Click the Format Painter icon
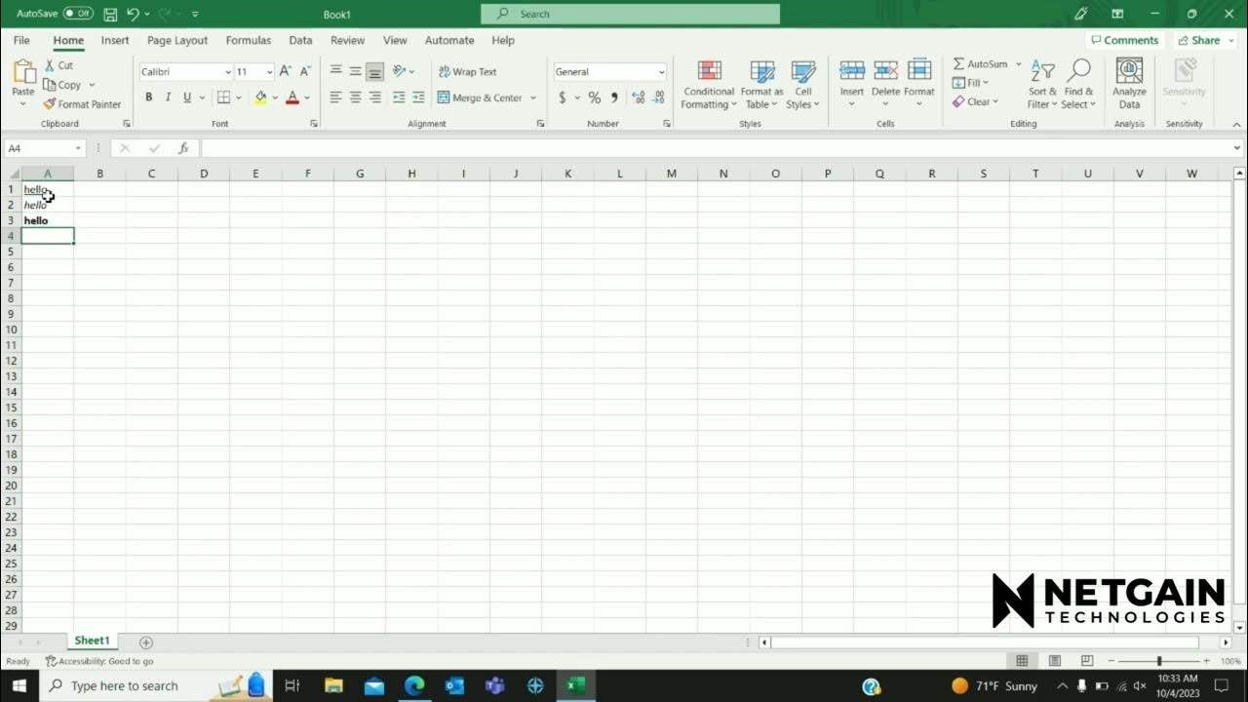This screenshot has height=702, width=1248. (51, 104)
